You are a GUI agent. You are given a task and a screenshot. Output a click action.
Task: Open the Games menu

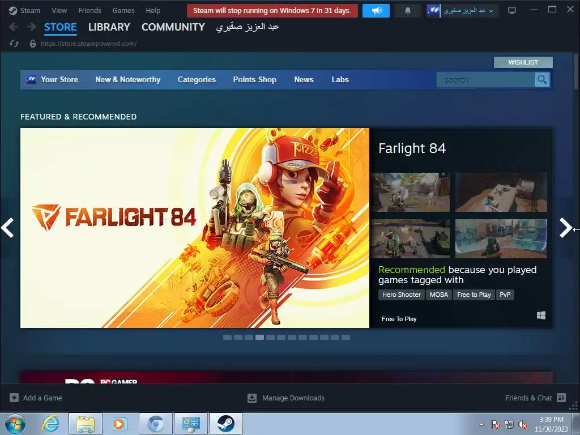pyautogui.click(x=123, y=11)
